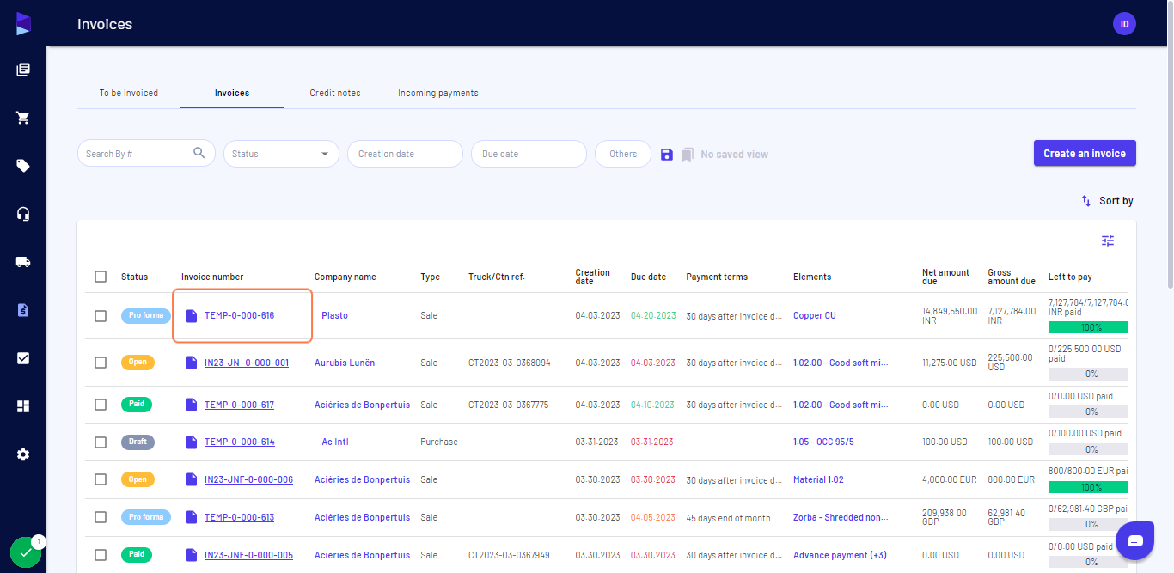Viewport: 1174px width, 573px height.
Task: Click document icon for TEMP-0-000-616
Action: pos(192,316)
